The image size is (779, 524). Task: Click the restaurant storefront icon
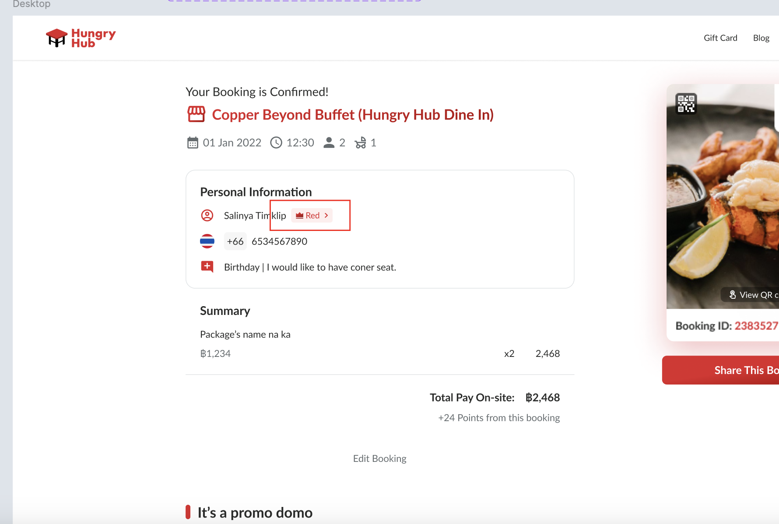point(196,114)
